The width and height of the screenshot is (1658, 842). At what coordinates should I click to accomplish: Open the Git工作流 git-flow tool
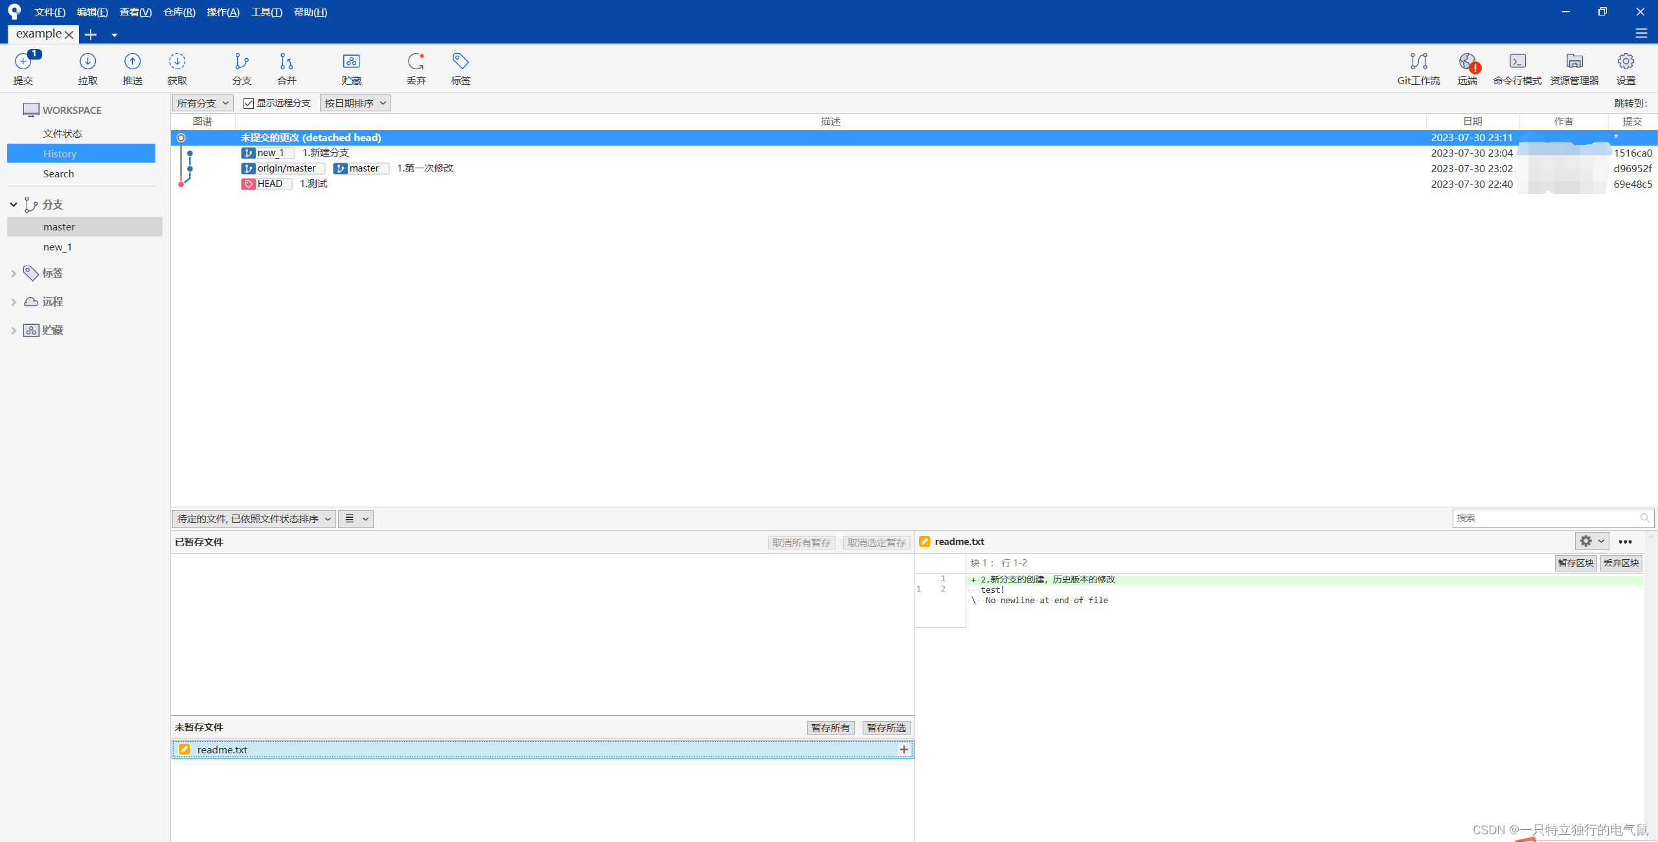1418,68
